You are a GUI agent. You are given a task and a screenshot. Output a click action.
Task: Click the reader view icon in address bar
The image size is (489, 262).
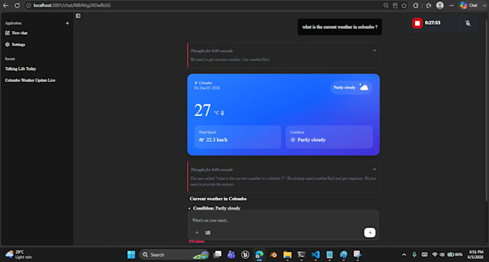pyautogui.click(x=395, y=5)
